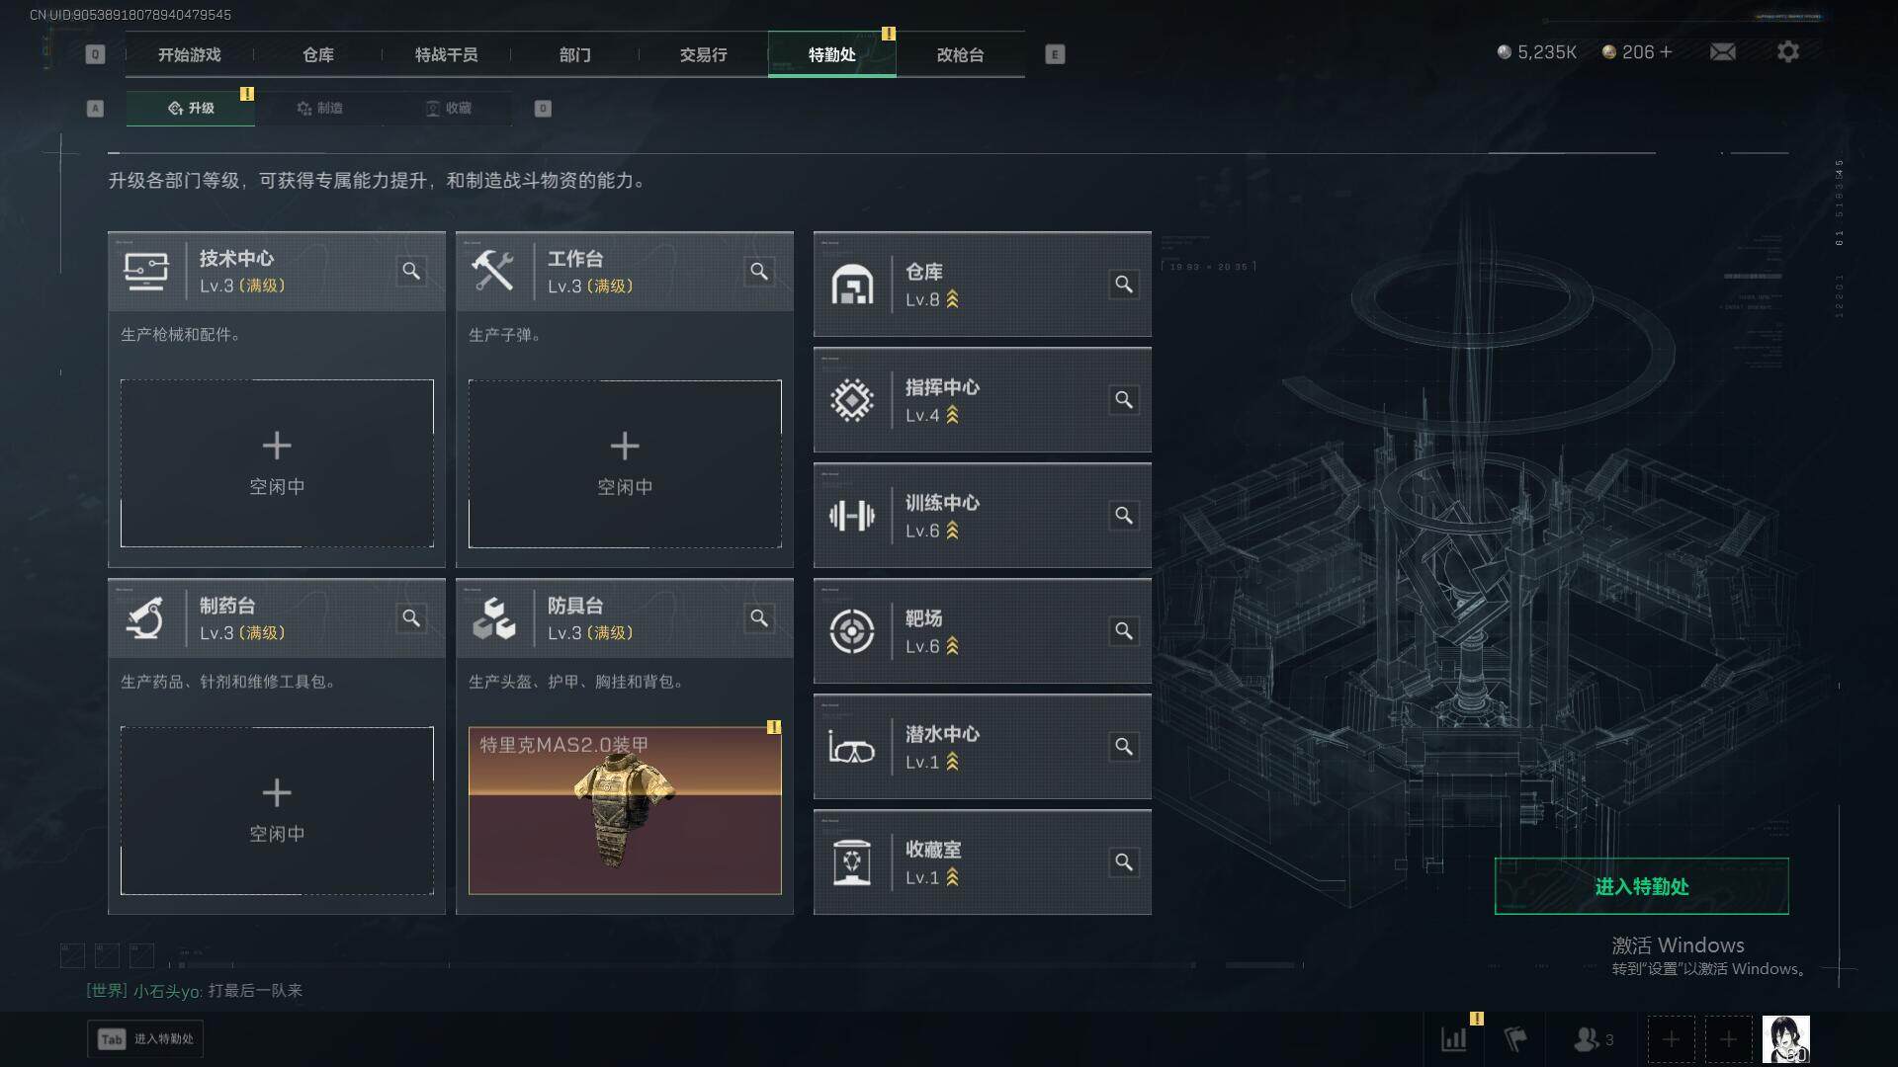Add production in 技术中心 idle slot
The image size is (1898, 1067).
pos(277,463)
